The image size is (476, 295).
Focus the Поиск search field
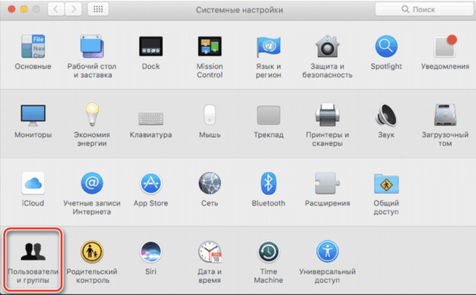point(424,9)
